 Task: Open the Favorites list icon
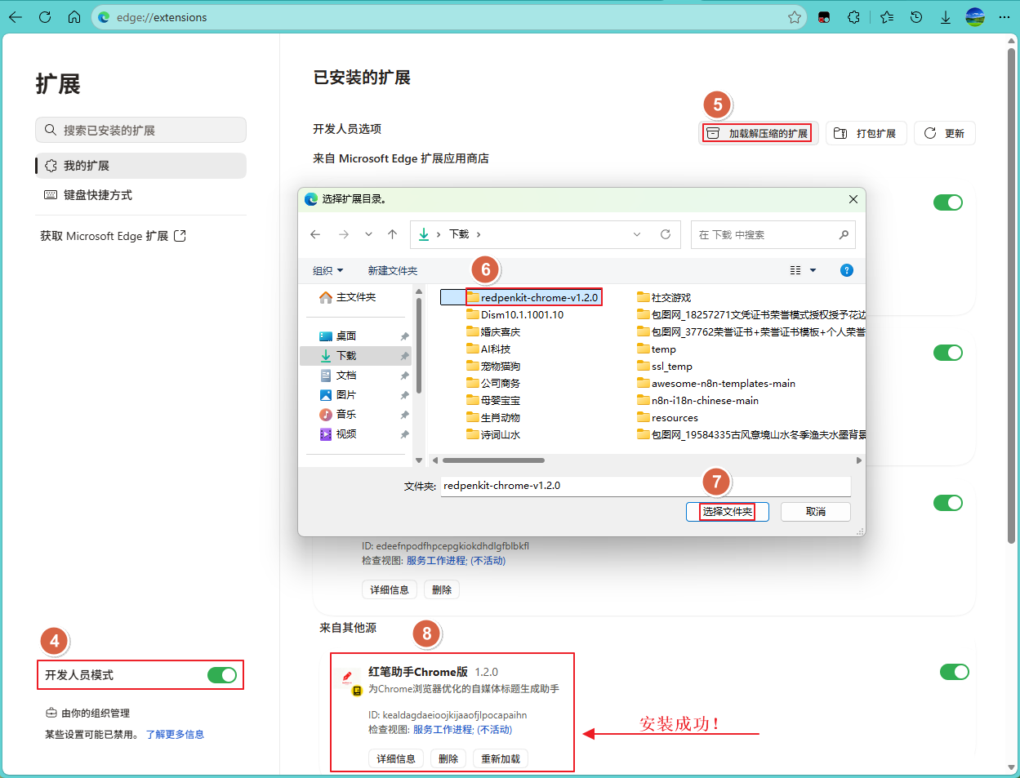(x=887, y=17)
